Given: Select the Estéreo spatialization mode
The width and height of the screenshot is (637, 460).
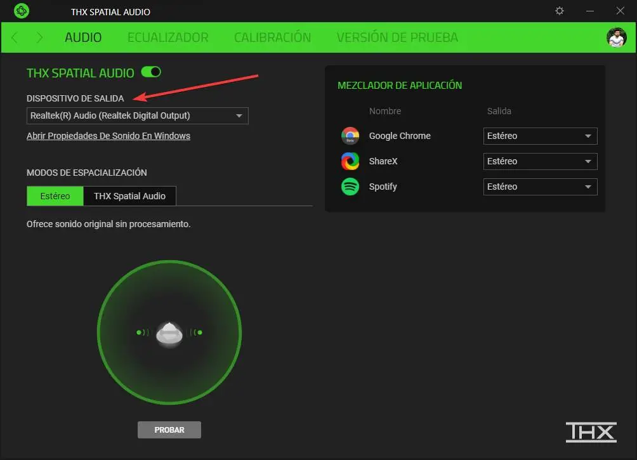Looking at the screenshot, I should (x=55, y=196).
